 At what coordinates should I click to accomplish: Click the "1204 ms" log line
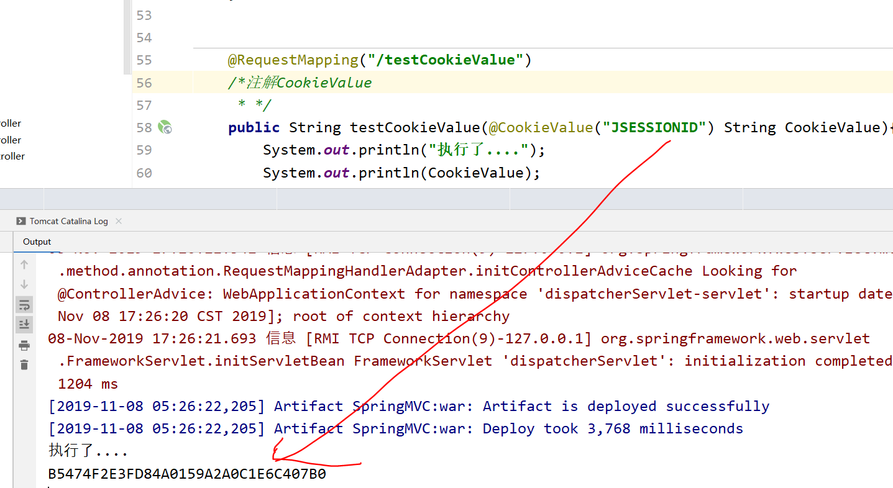(x=88, y=384)
